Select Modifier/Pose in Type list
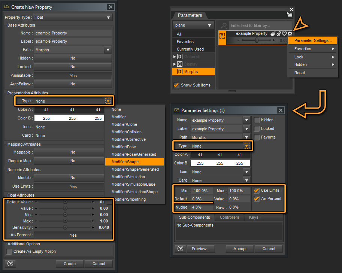Screen dimensions: 342x273 pyautogui.click(x=134, y=147)
